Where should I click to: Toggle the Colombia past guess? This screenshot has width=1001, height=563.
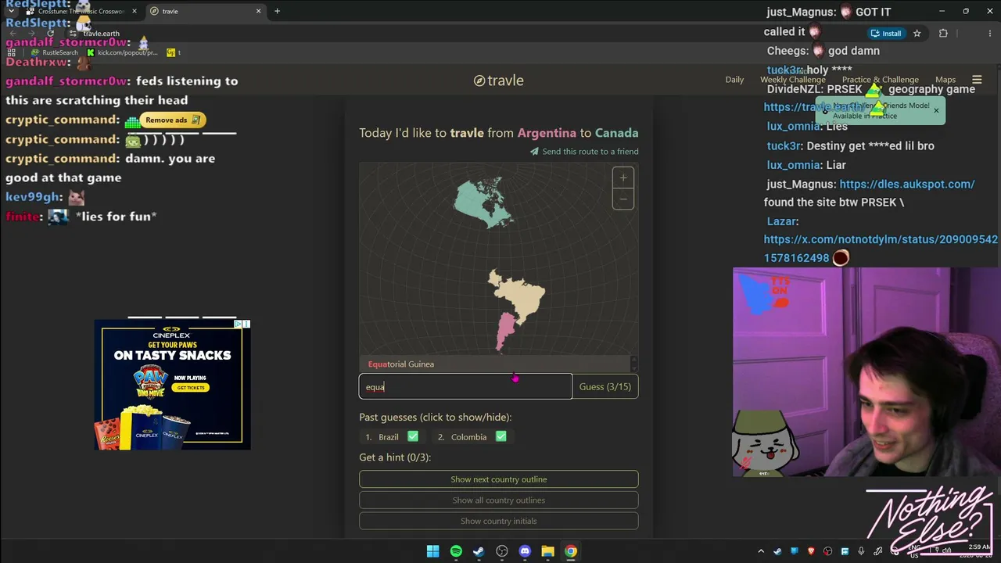(472, 437)
